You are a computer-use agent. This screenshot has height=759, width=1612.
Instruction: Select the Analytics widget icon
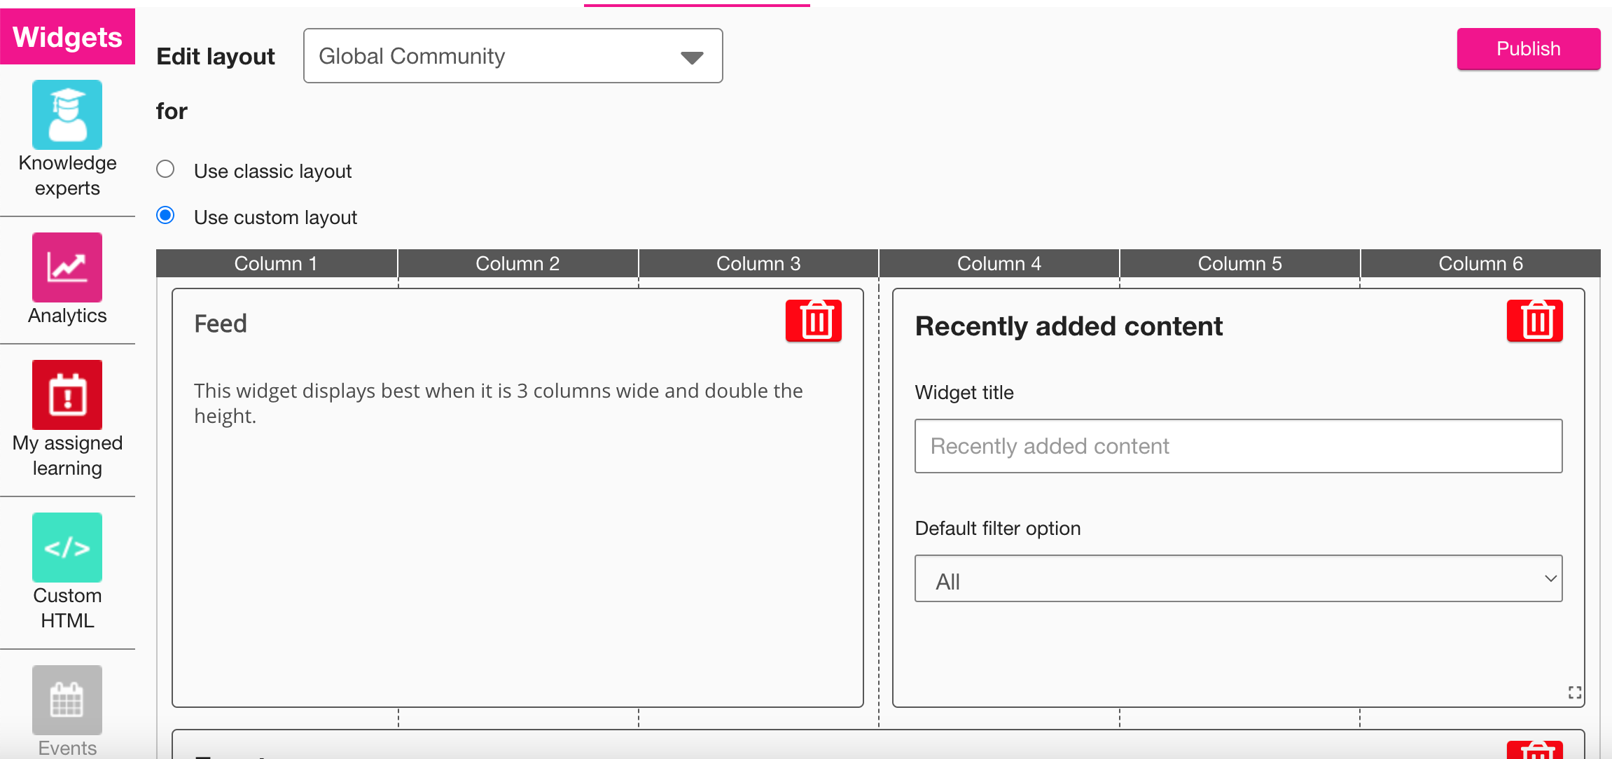67,267
